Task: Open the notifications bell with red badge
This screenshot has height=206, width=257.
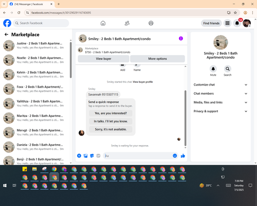Action: pyautogui.click(x=237, y=23)
